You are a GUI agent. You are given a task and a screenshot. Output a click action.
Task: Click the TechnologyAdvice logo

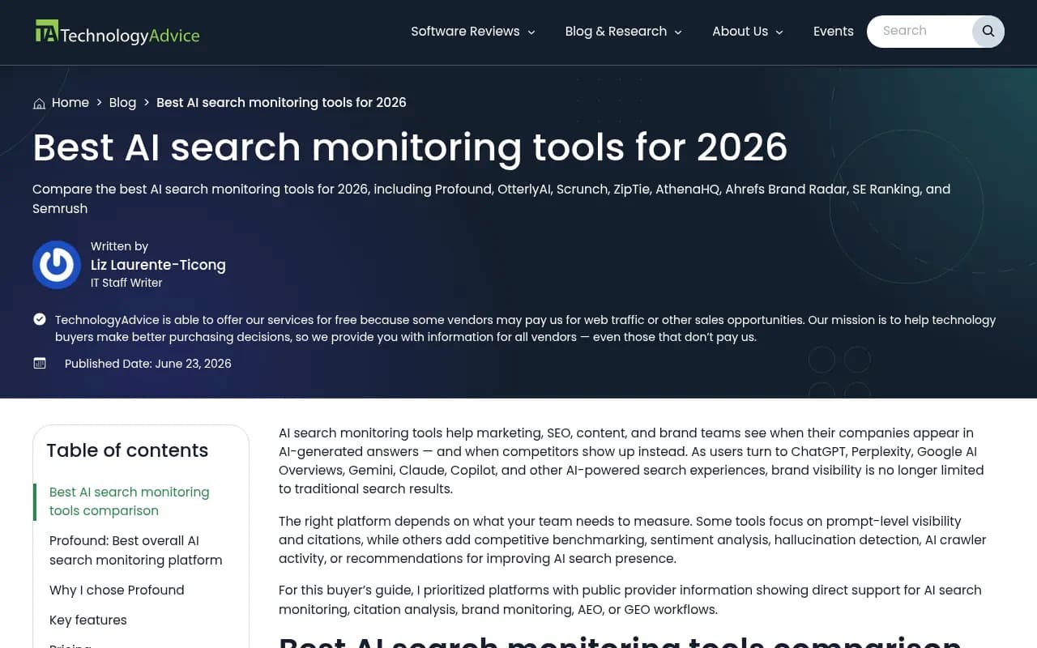point(117,32)
